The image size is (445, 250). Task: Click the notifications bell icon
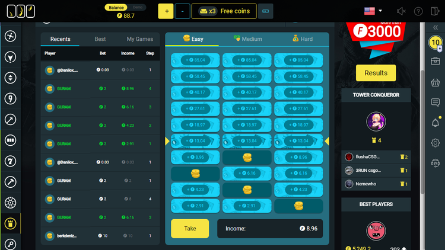coord(435,123)
